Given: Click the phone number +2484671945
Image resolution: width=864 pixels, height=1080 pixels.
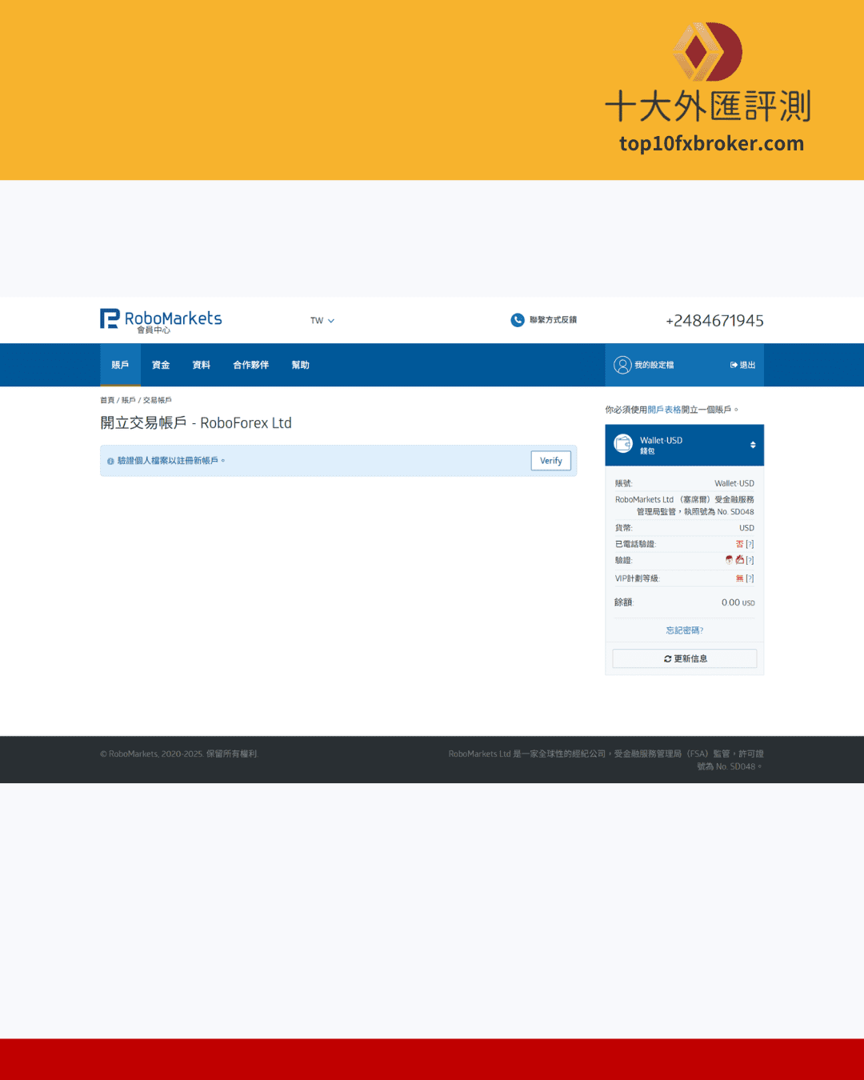Looking at the screenshot, I should point(714,320).
